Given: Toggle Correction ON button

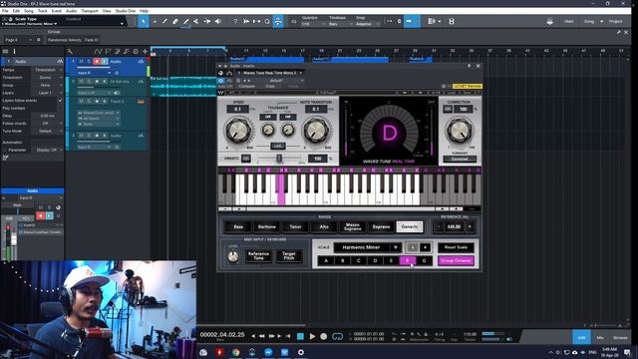Looking at the screenshot, I should (x=448, y=109).
